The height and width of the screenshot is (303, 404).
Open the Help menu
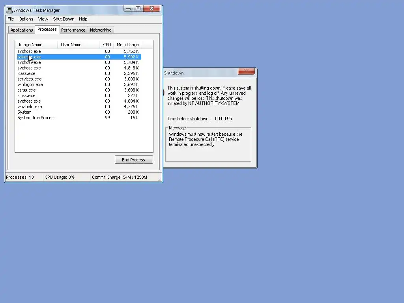coord(83,19)
